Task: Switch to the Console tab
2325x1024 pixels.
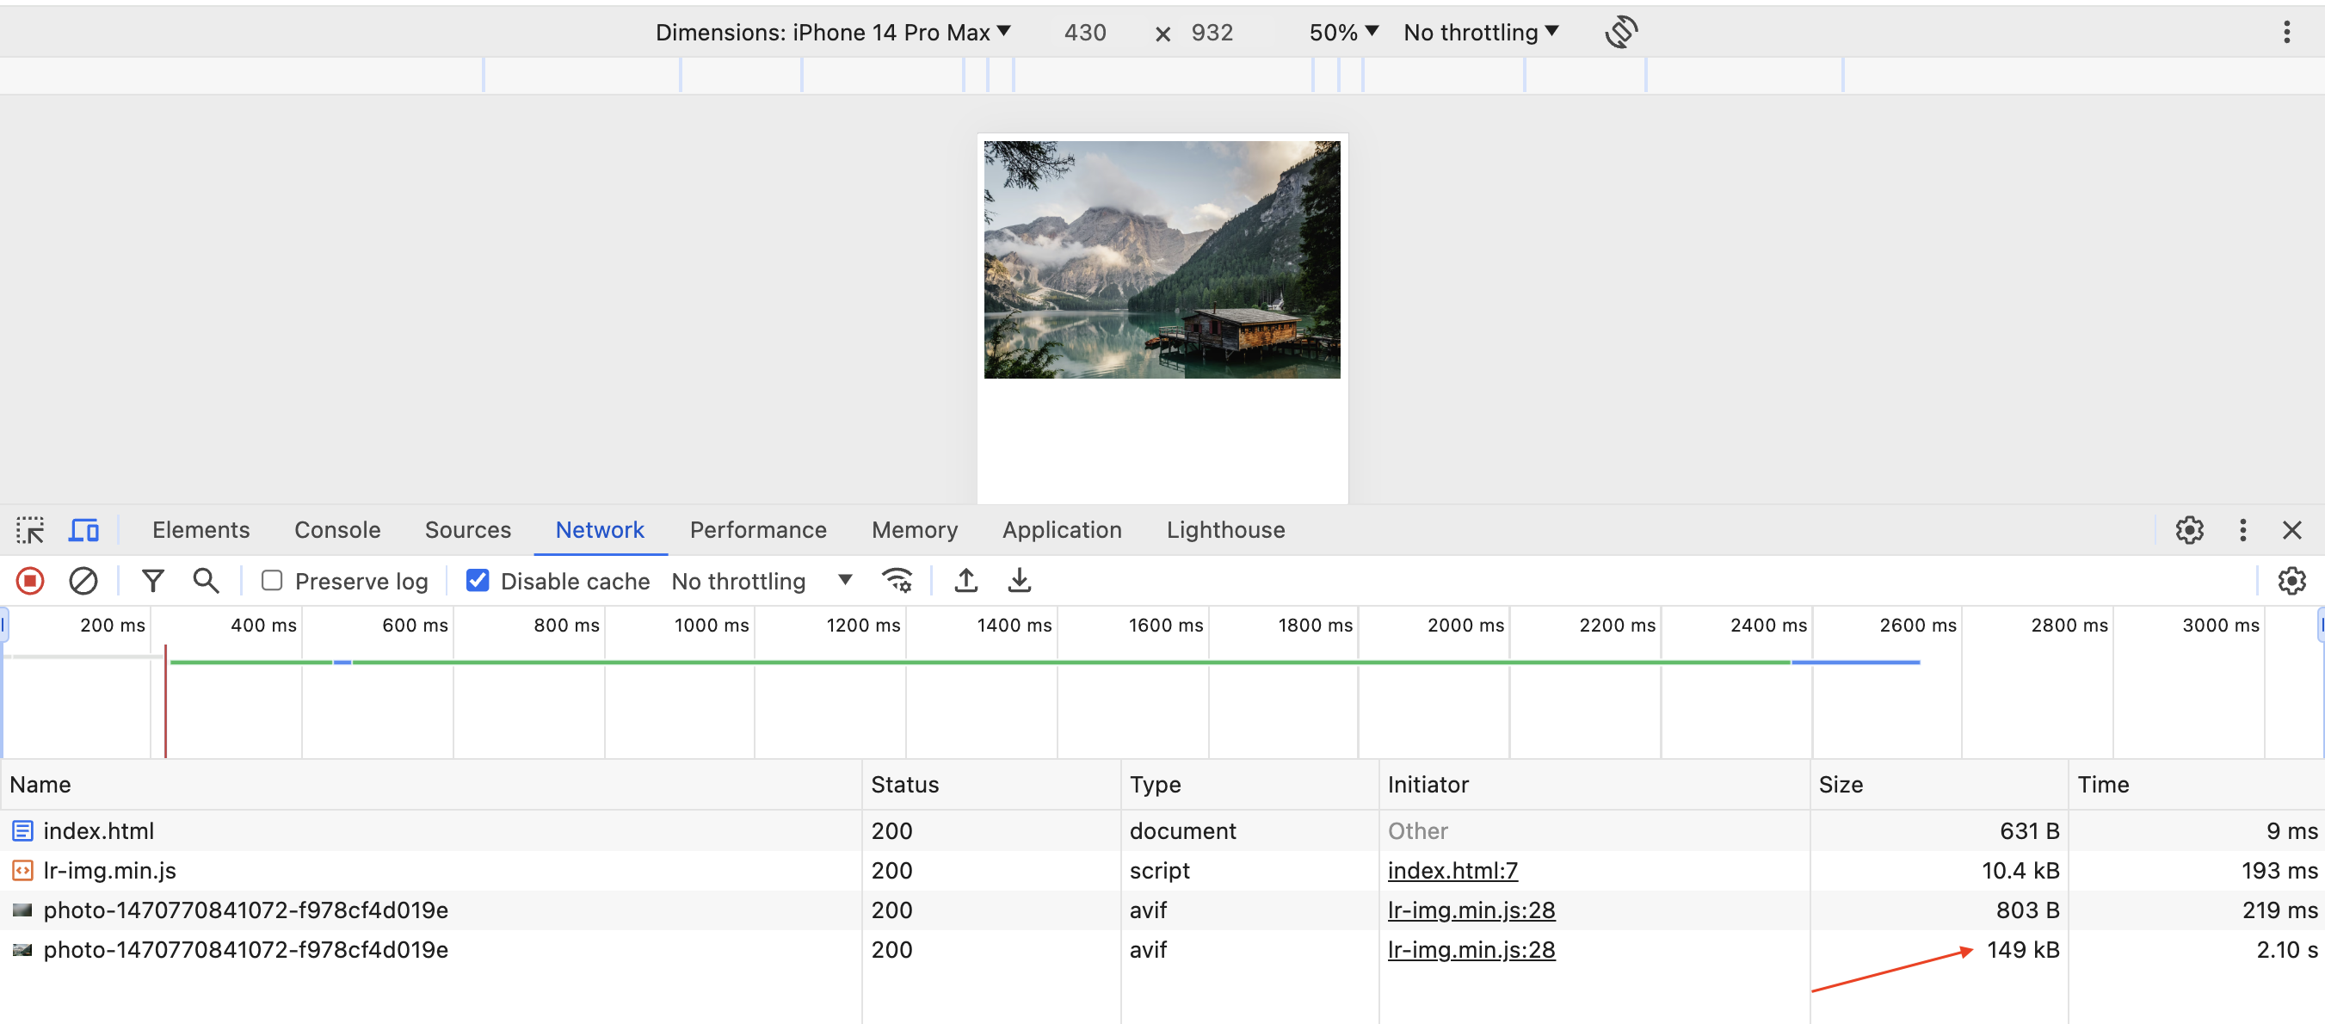Action: pyautogui.click(x=336, y=529)
